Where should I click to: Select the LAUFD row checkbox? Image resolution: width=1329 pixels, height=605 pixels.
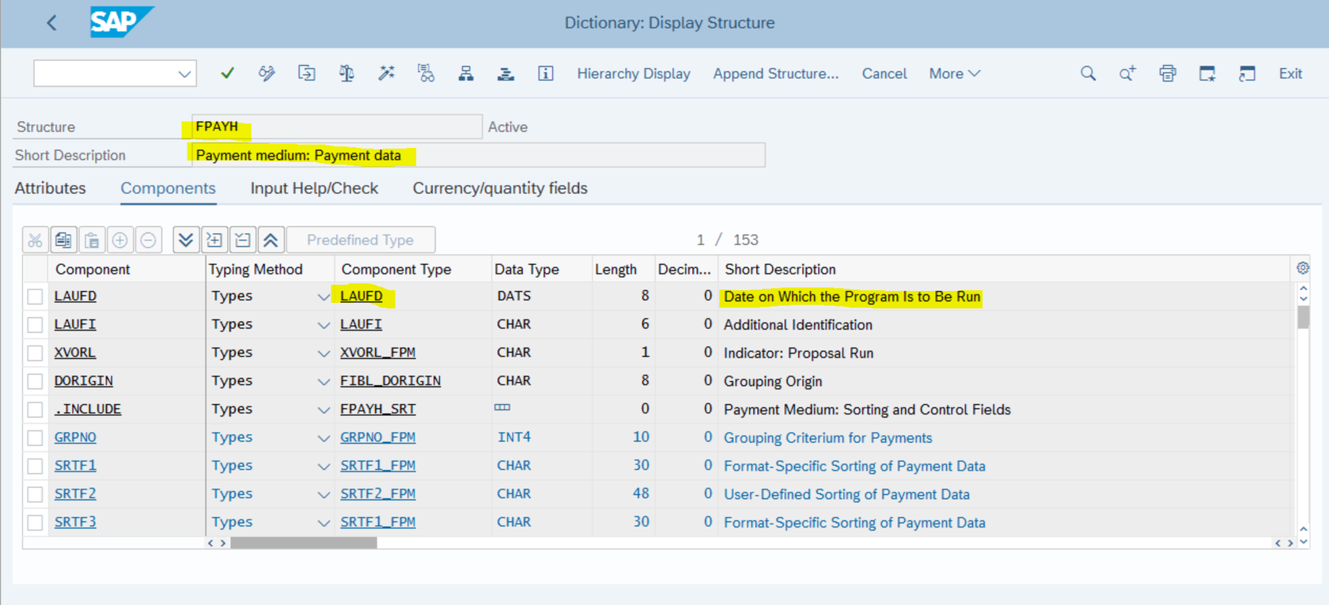(x=35, y=297)
